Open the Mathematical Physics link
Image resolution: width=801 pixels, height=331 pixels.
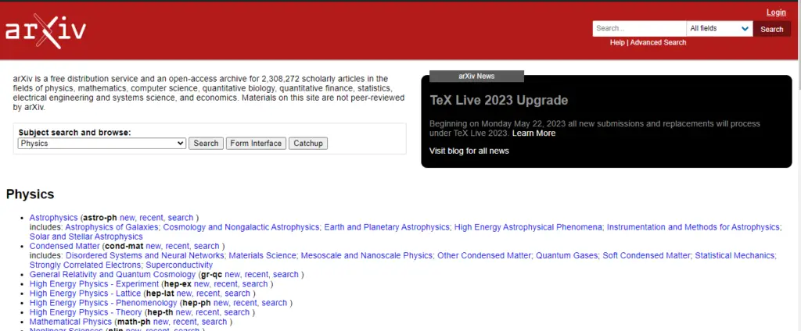click(70, 322)
